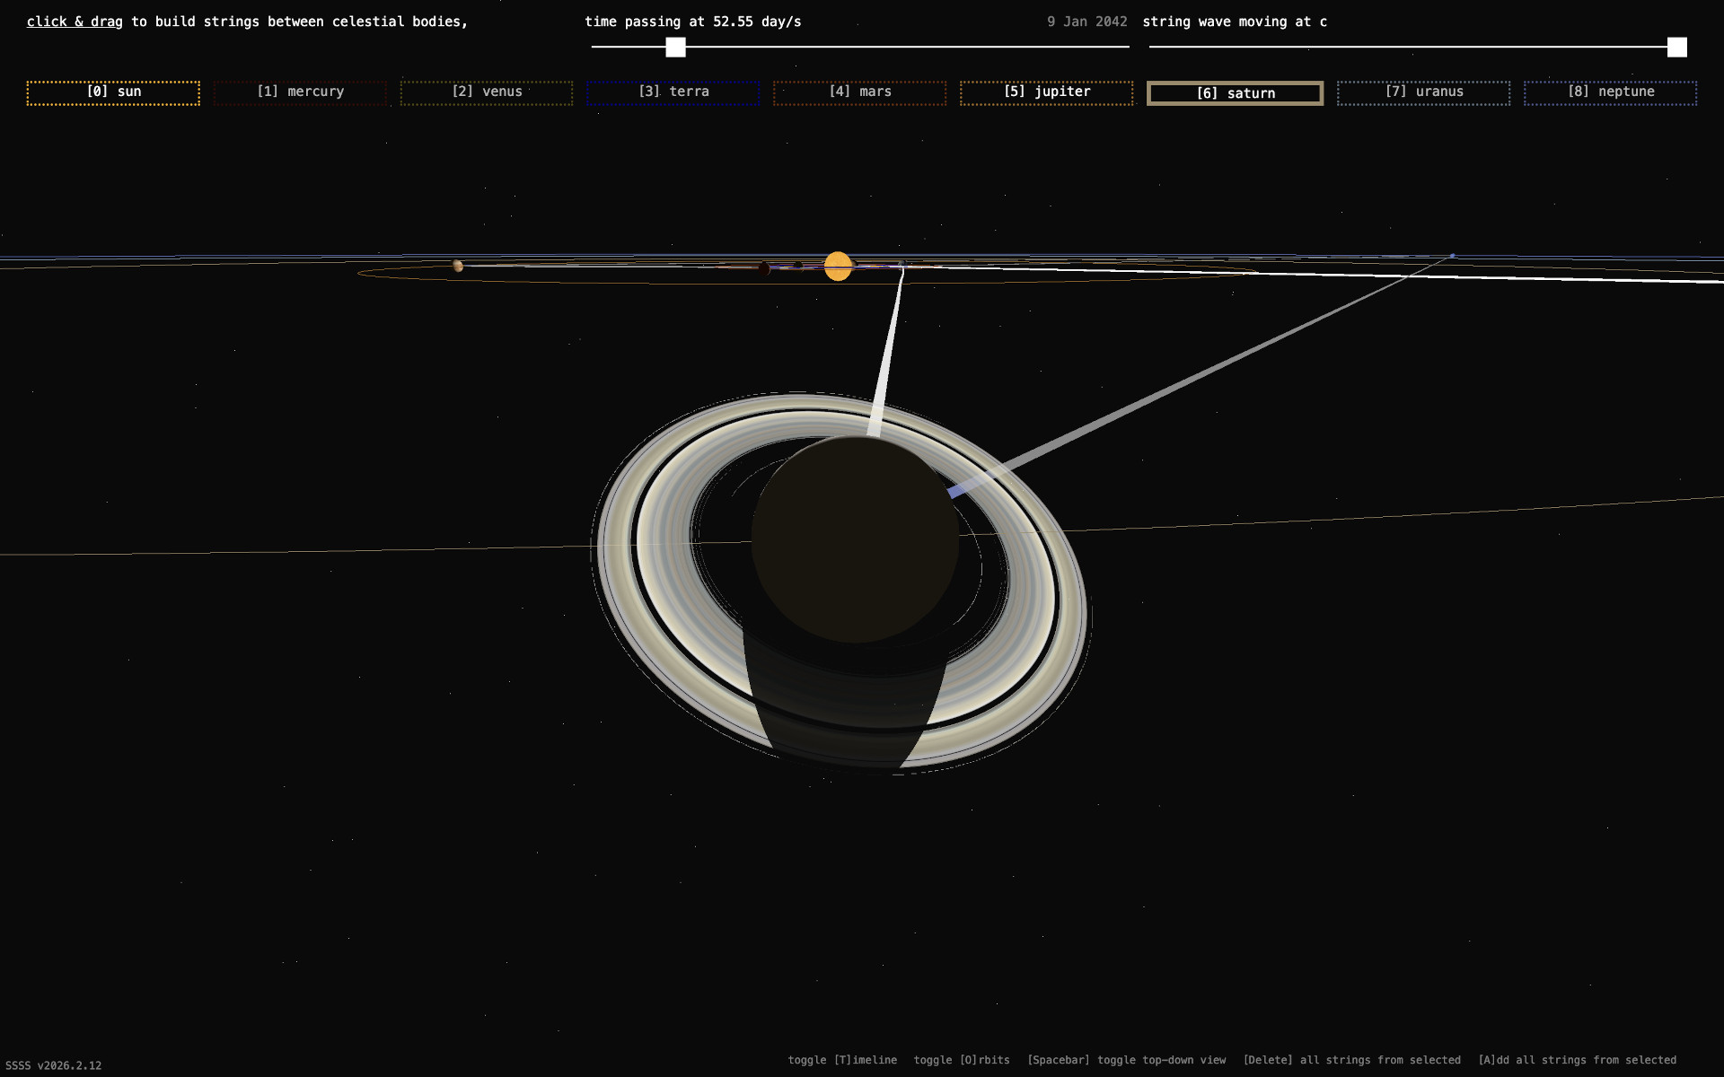
Task: Toggle orbits visibility
Action: pyautogui.click(x=962, y=1060)
